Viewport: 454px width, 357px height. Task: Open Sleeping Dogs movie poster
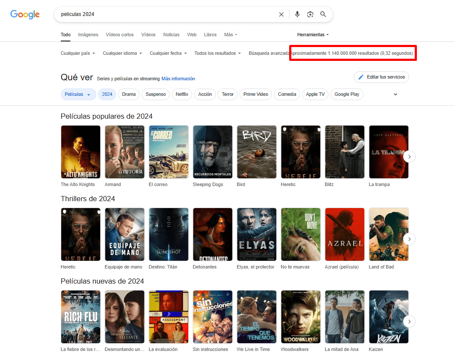point(213,152)
